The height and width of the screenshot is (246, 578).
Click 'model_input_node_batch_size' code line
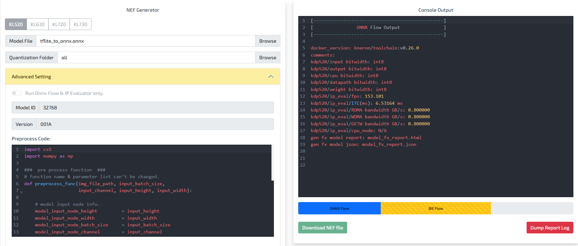(x=102, y=225)
